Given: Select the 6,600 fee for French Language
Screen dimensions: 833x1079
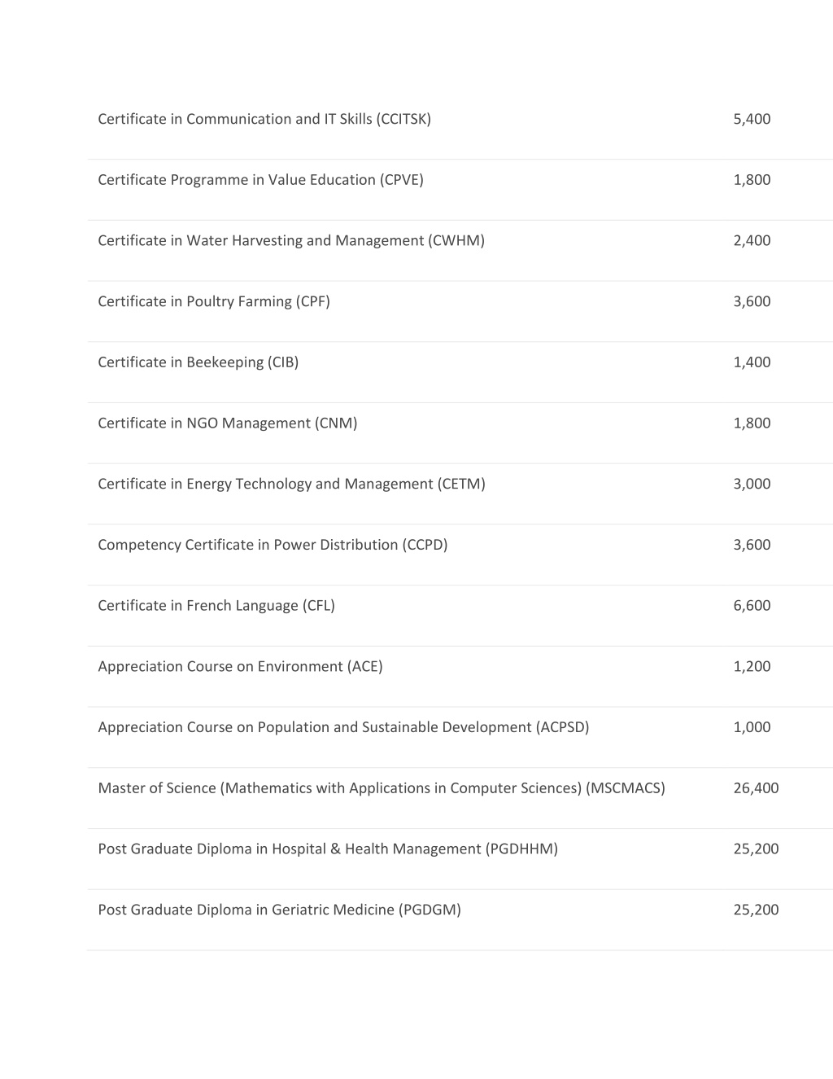Looking at the screenshot, I should click(752, 606).
